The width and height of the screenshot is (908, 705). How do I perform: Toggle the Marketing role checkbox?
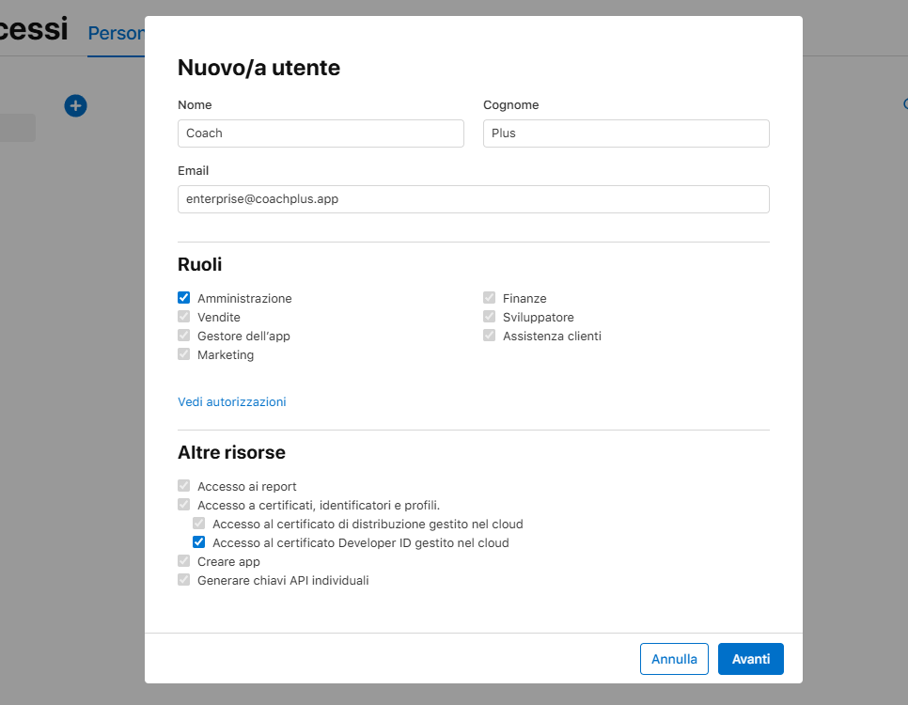[x=184, y=354]
